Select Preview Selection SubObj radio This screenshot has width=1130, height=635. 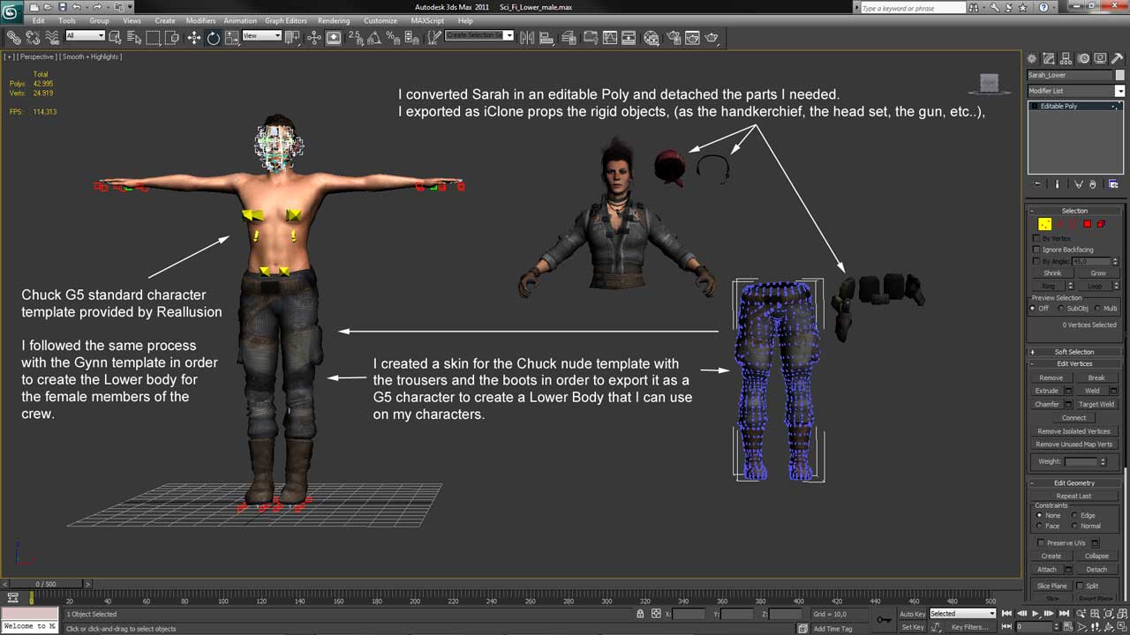[x=1062, y=309]
